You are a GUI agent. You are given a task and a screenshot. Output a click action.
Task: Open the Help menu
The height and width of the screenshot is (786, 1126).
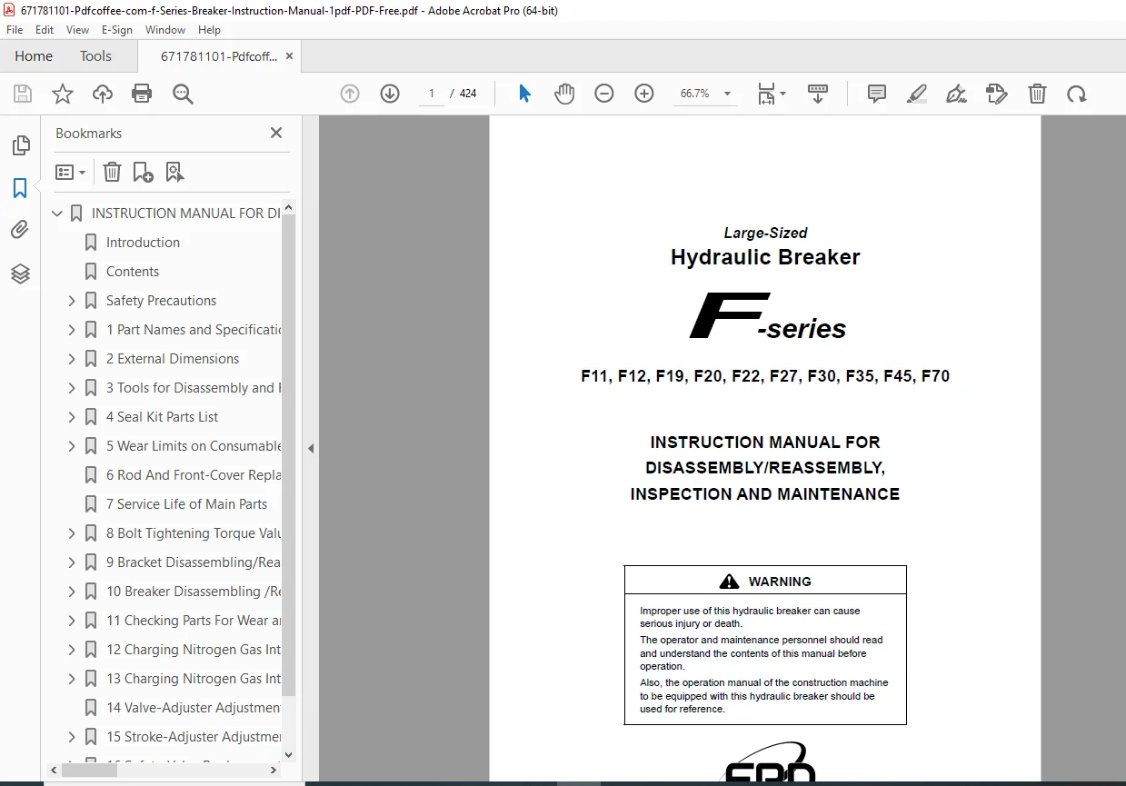pyautogui.click(x=209, y=30)
